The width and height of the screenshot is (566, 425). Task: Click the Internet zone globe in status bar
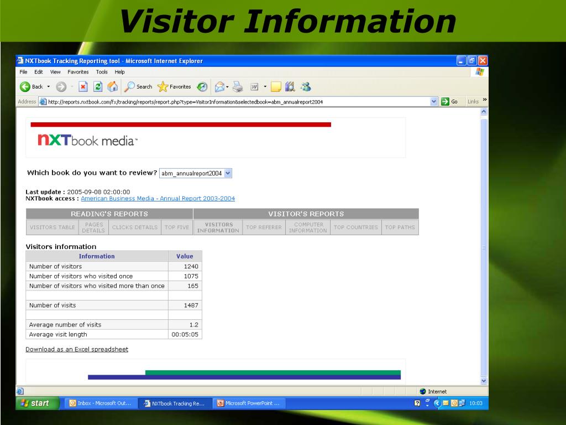[x=423, y=391]
